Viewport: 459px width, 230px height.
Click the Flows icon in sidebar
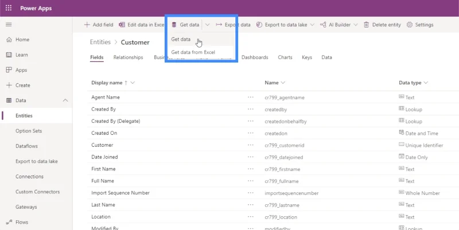click(9, 222)
